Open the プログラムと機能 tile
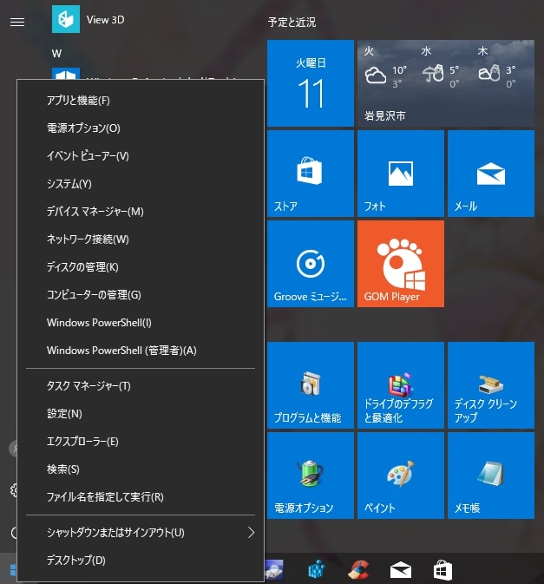 pos(310,385)
